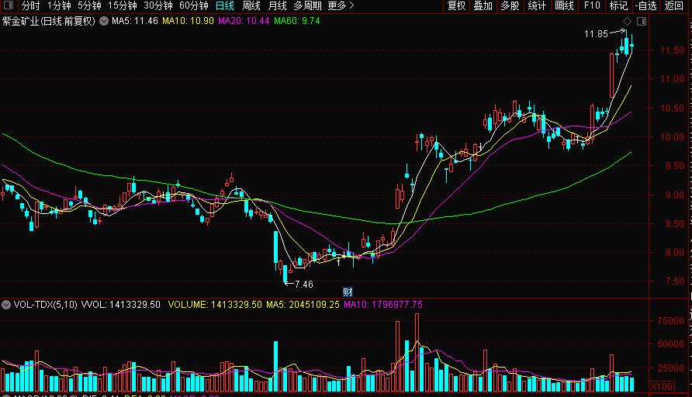
Task: Click the 紫金矿业(日线.前复权) chart title
Action: [49, 21]
